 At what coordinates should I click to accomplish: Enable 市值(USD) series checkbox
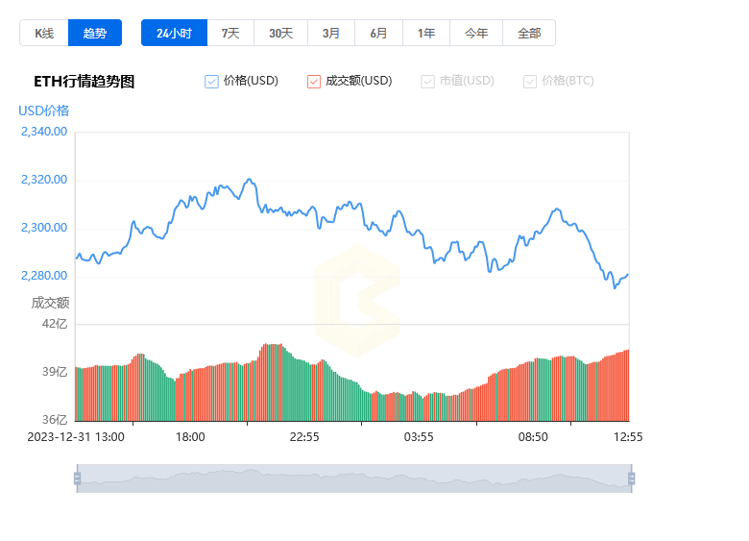point(427,82)
